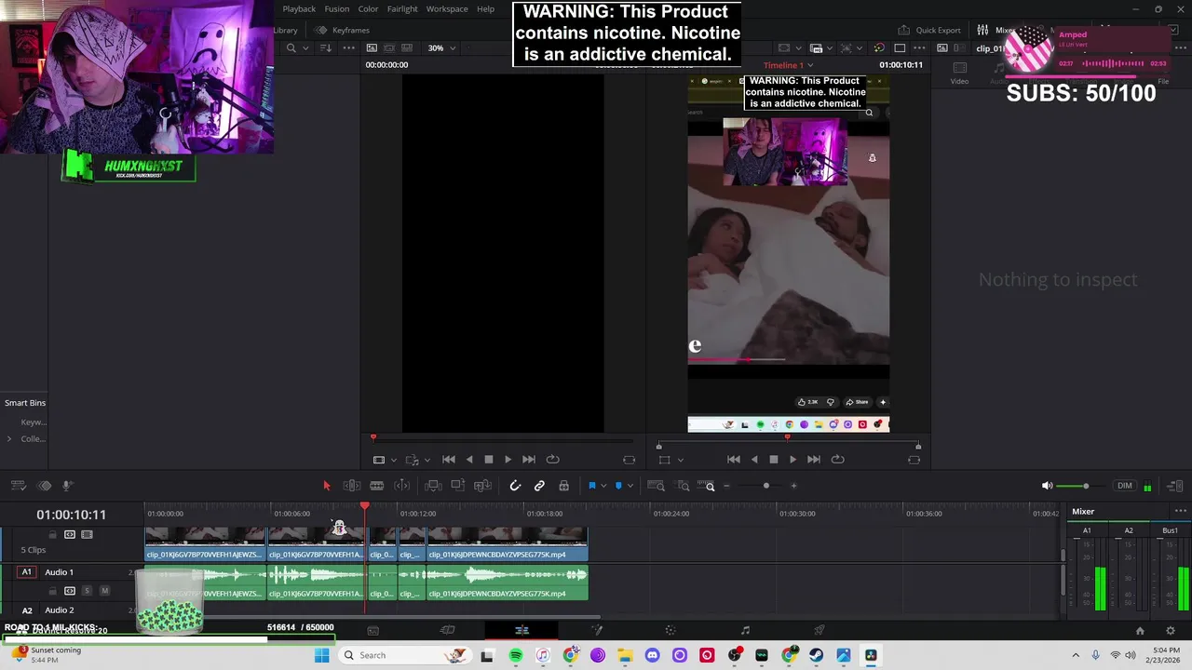Open source viewer mode dropdown chevron
This screenshot has height=670, width=1192.
pyautogui.click(x=393, y=460)
